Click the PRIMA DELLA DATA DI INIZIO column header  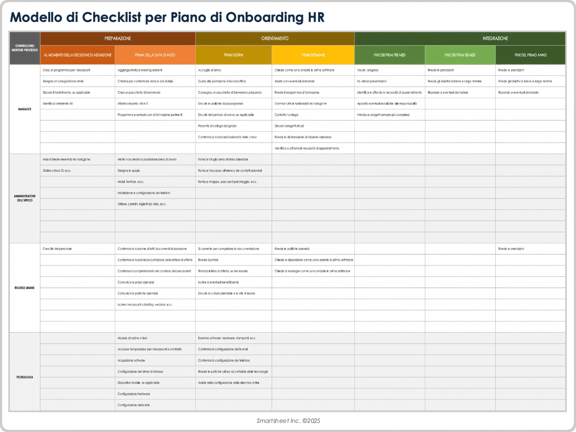(x=155, y=55)
